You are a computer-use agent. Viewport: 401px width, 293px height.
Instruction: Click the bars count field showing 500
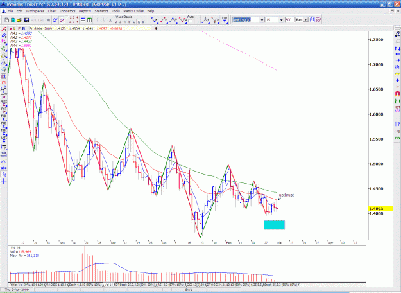(x=289, y=20)
